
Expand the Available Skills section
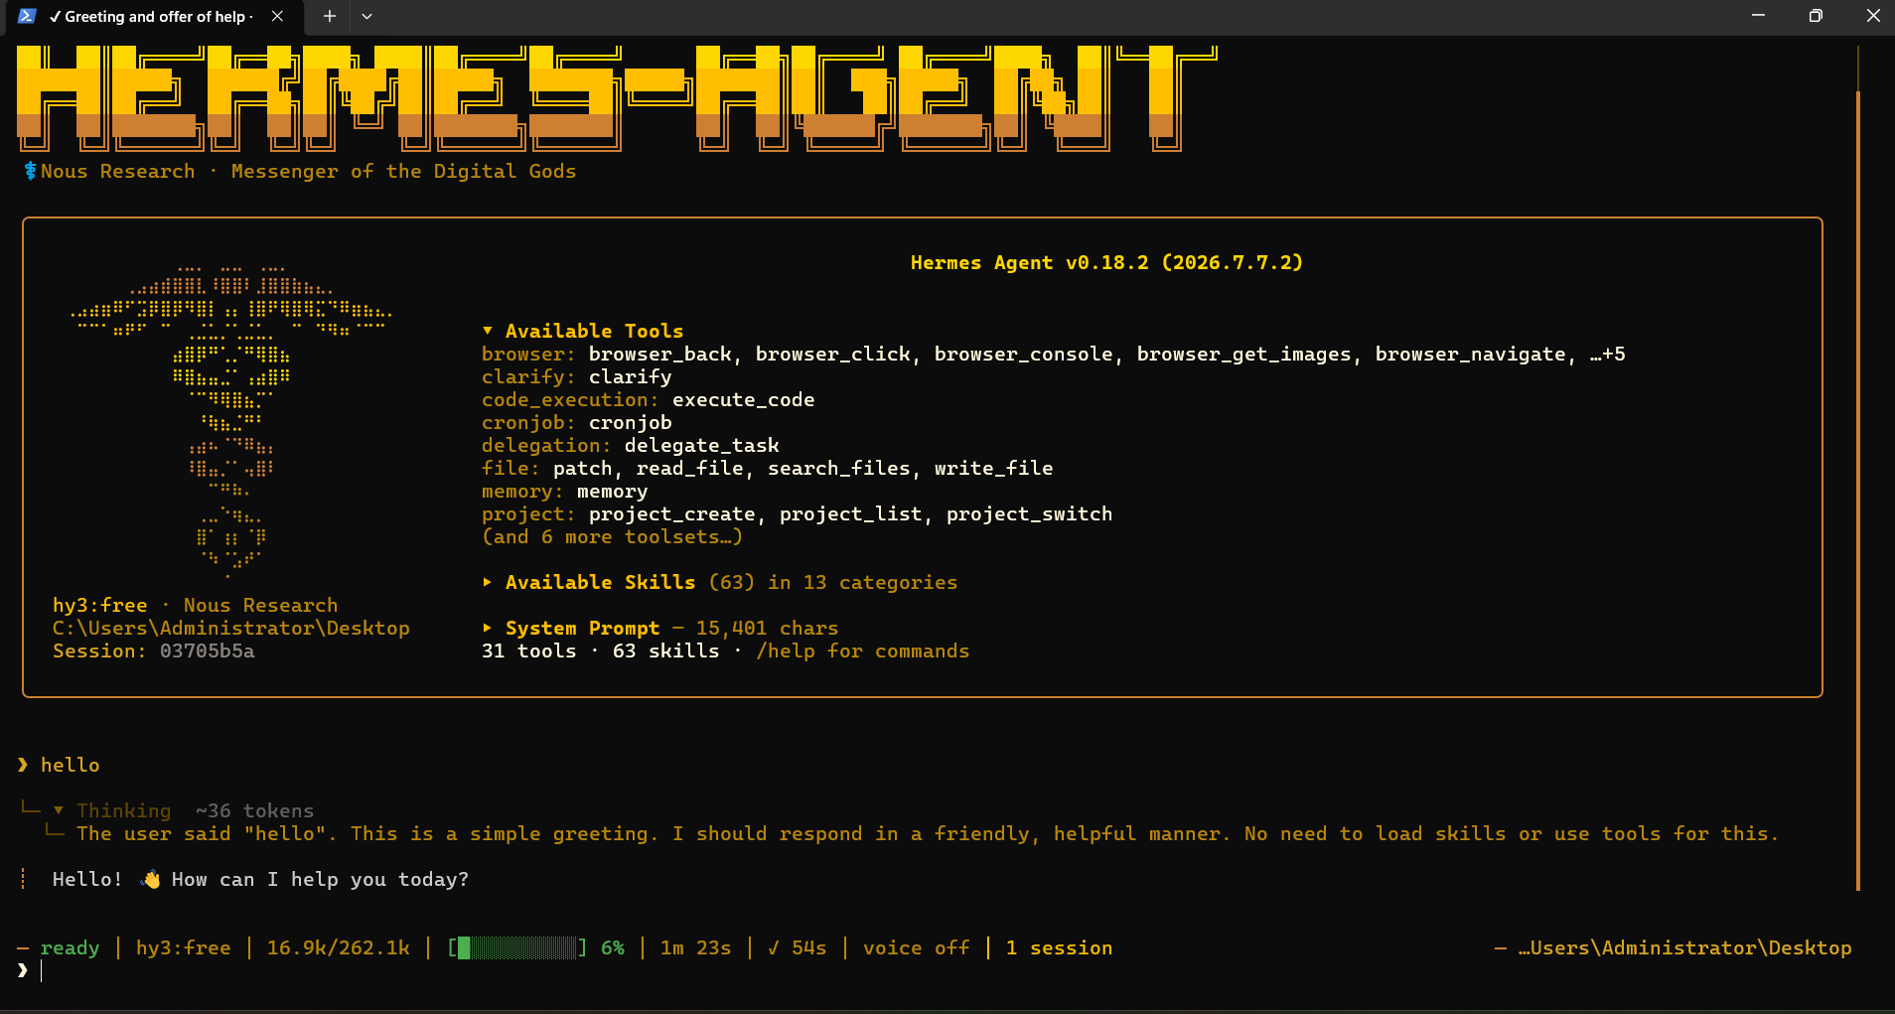(488, 582)
